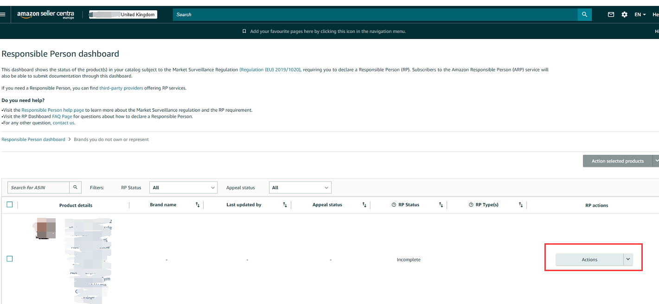Open the hamburger navigation menu

(3, 14)
